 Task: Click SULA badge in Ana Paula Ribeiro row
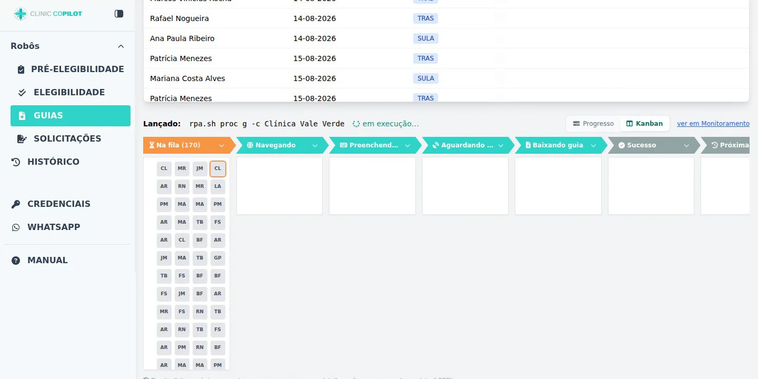pos(426,38)
